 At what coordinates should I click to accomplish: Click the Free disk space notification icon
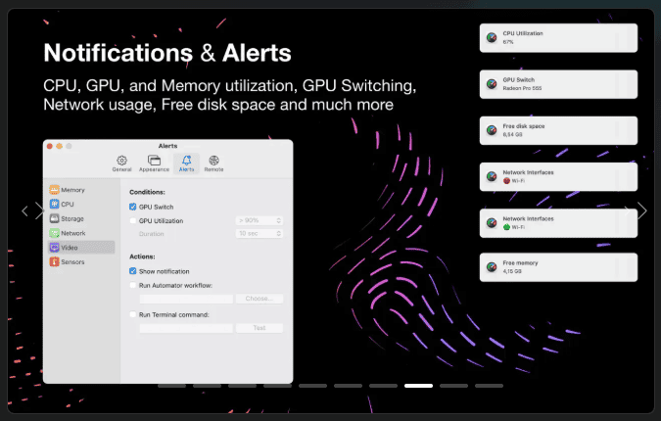tap(492, 130)
